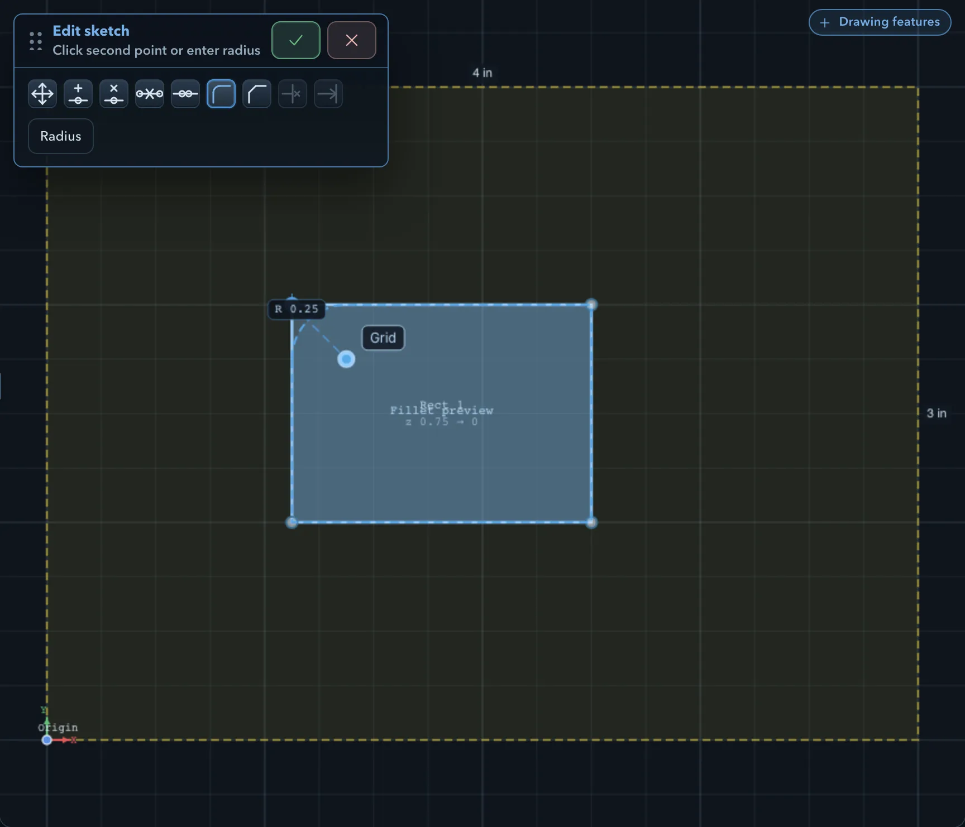This screenshot has height=827, width=965.
Task: Click the Fillet preview label in rectangle
Action: point(442,411)
